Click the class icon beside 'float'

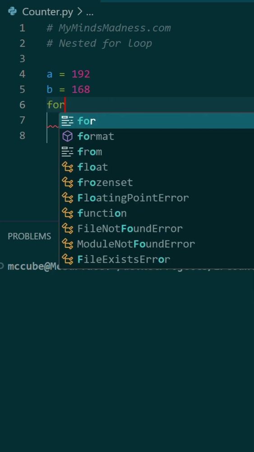[x=68, y=167]
